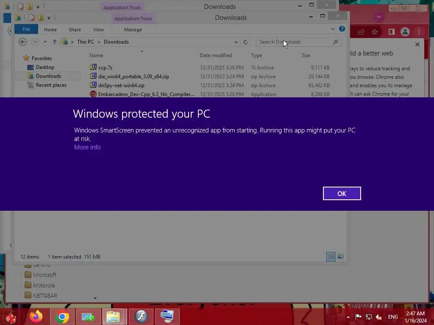
Task: Select Recent places in navigation pane
Action: coord(51,85)
